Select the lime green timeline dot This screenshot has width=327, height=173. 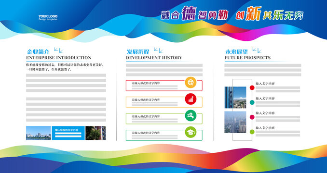[252, 132]
